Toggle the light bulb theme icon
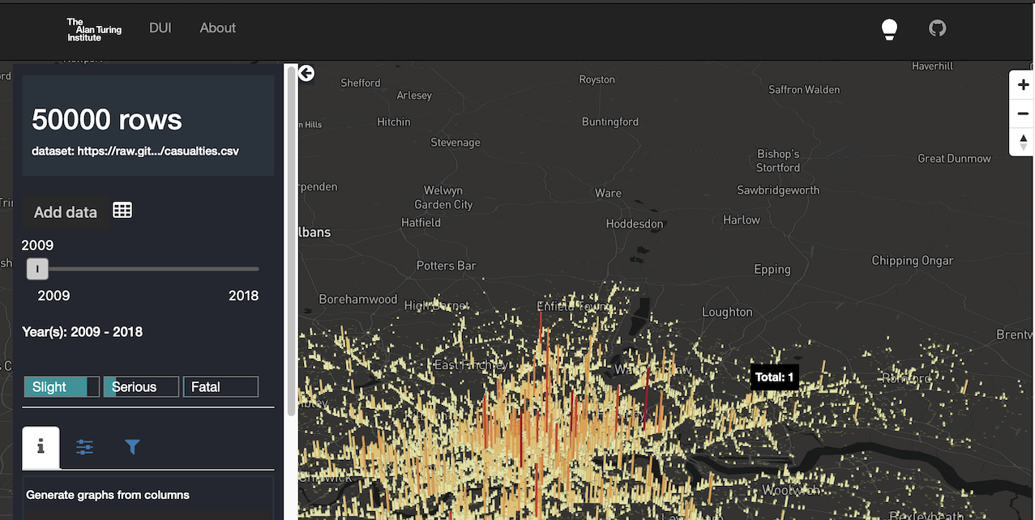This screenshot has height=520, width=1035. 889,29
